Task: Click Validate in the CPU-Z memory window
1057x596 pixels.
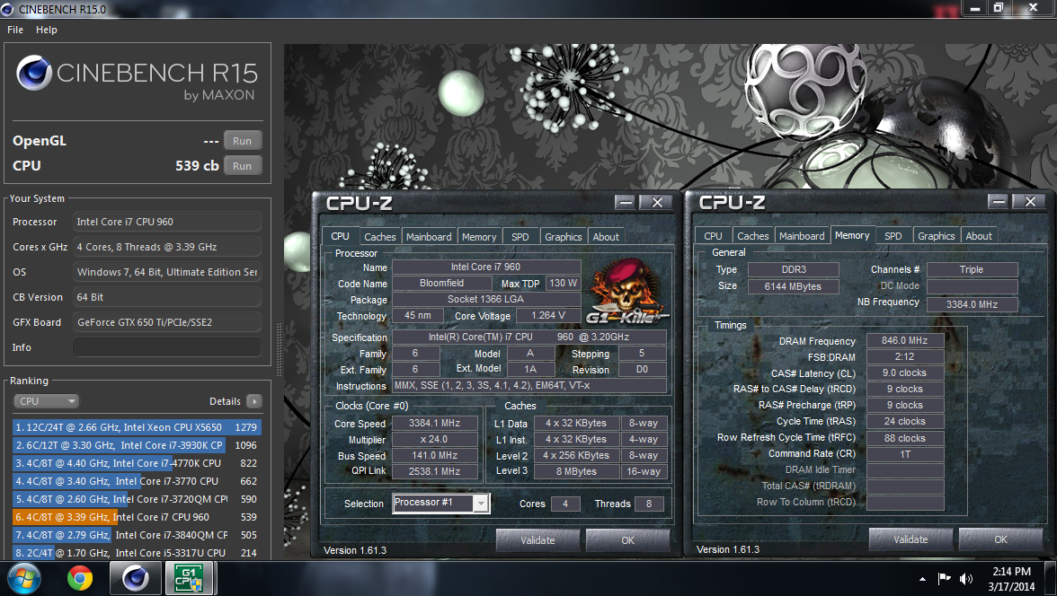Action: 910,539
